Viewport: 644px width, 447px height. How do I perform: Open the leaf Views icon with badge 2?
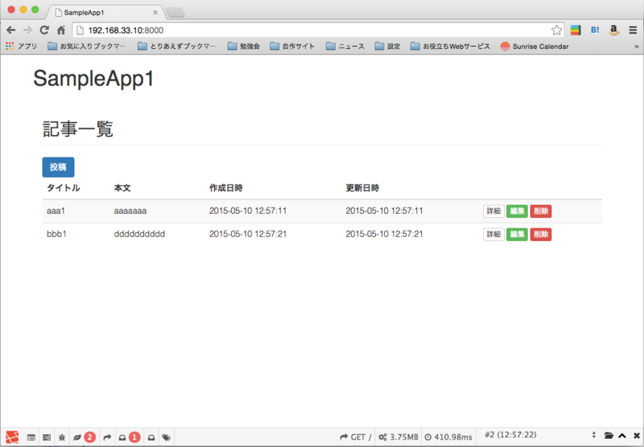click(85, 437)
